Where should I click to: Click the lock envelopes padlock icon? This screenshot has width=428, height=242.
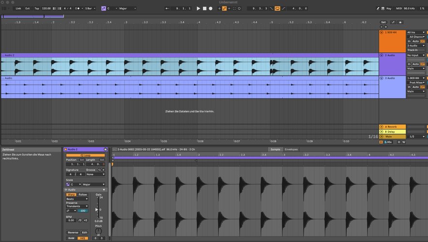tap(400, 22)
